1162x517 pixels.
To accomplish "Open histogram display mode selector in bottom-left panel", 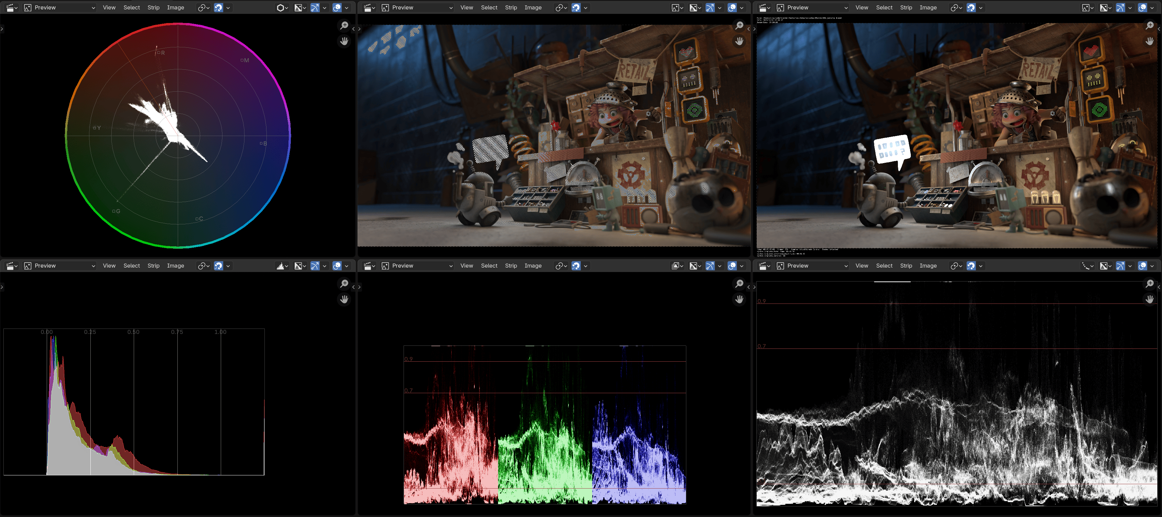I will point(282,266).
